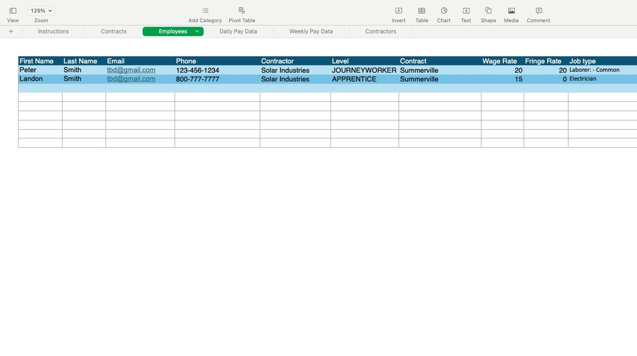Select Landon's Summerville contract cell
The width and height of the screenshot is (637, 356).
coord(440,79)
